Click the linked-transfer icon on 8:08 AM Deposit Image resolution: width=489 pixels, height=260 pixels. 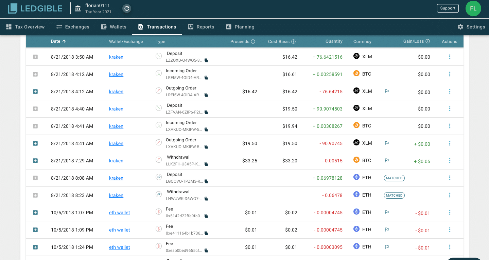tap(159, 177)
